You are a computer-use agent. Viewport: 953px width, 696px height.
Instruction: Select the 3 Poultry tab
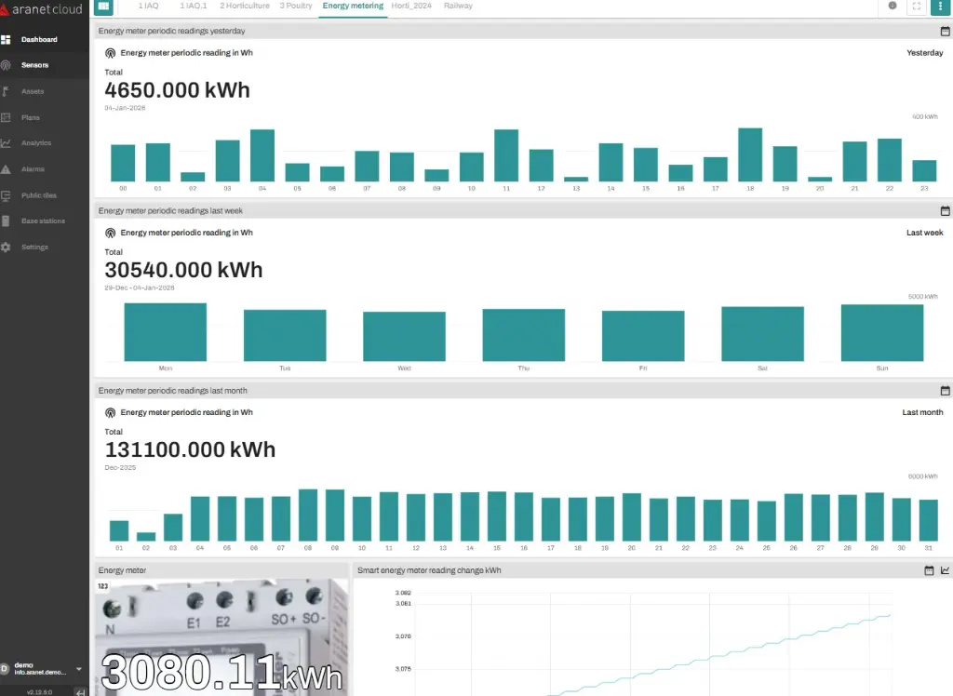pos(296,6)
